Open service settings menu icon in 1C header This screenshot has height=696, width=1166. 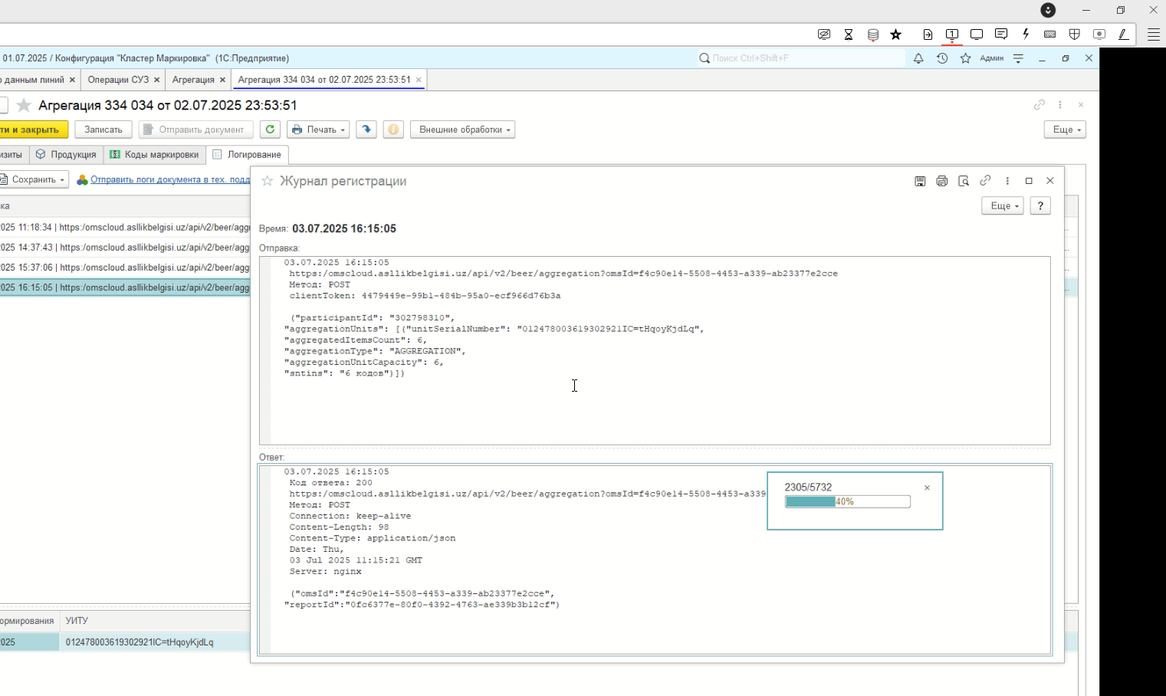pos(1018,58)
